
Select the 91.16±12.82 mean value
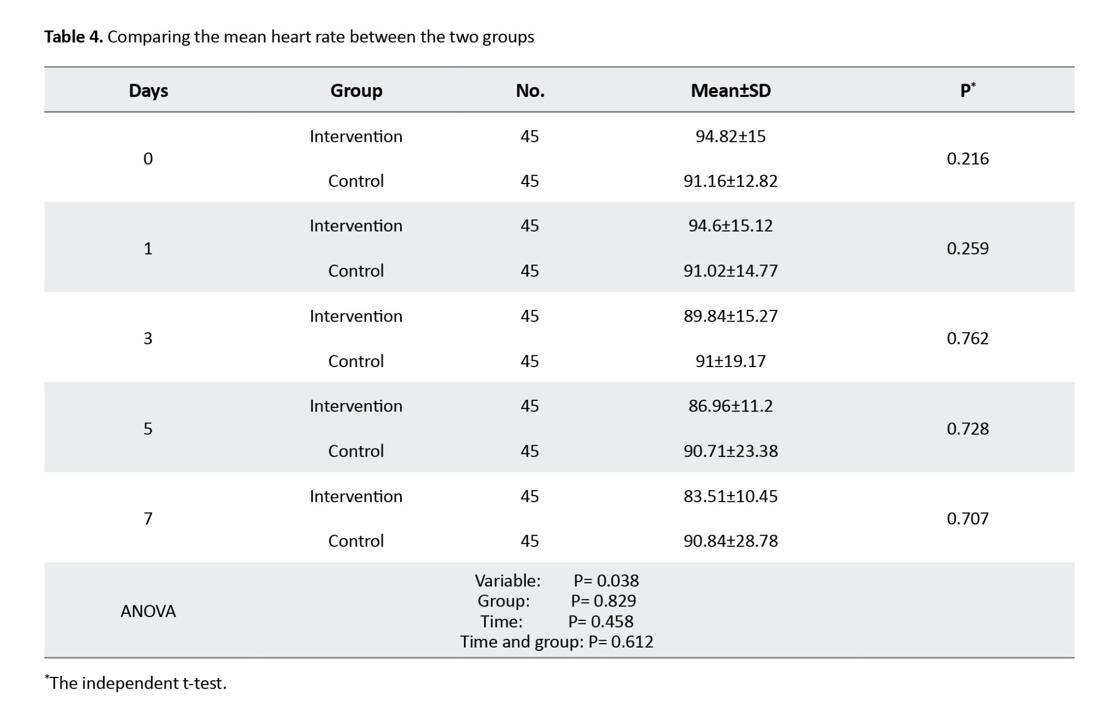[730, 181]
